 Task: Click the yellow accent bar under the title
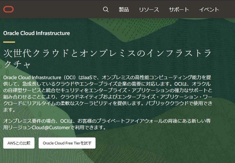(9, 42)
